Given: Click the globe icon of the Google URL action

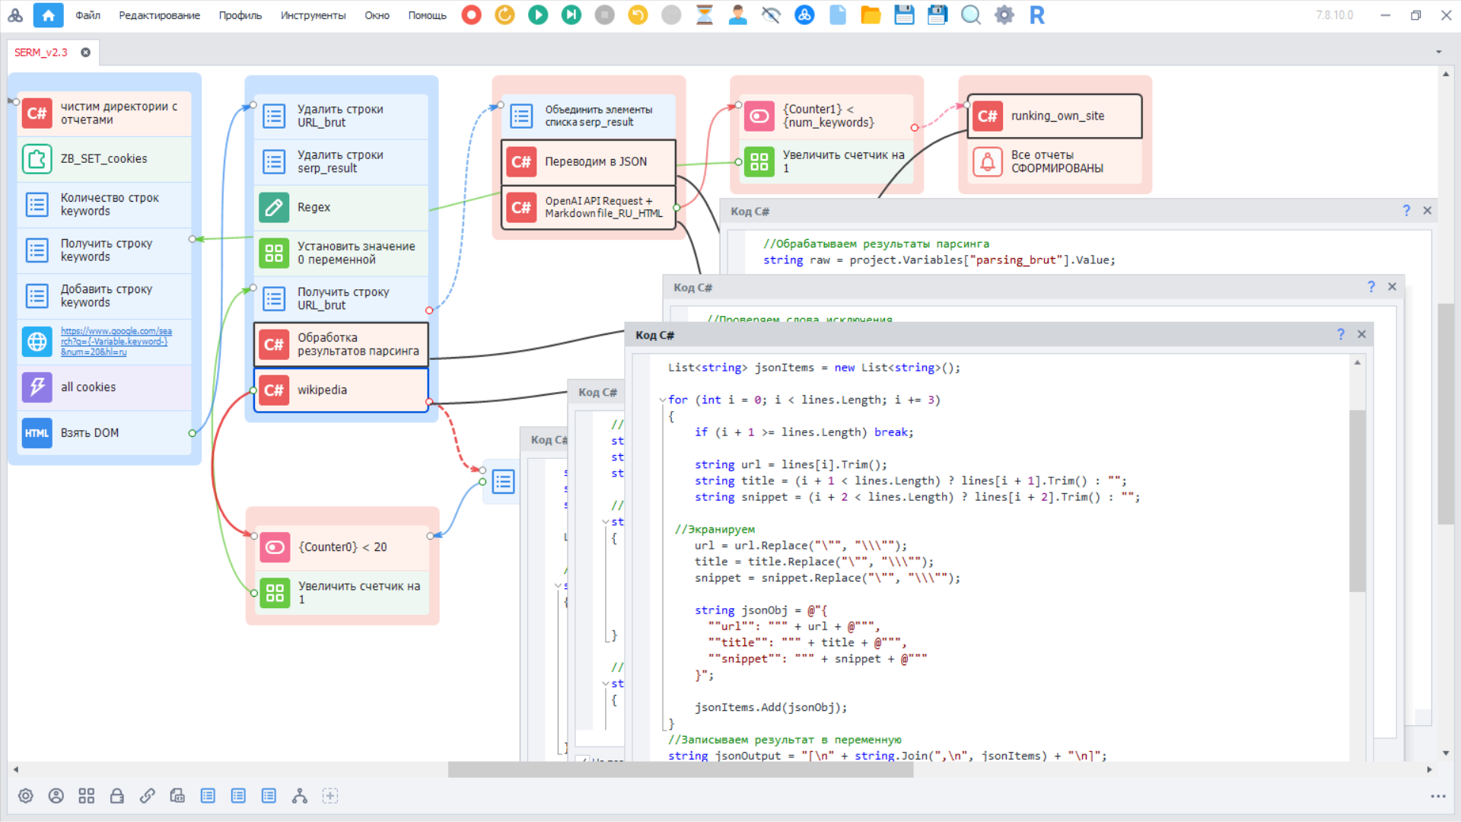Looking at the screenshot, I should point(37,342).
